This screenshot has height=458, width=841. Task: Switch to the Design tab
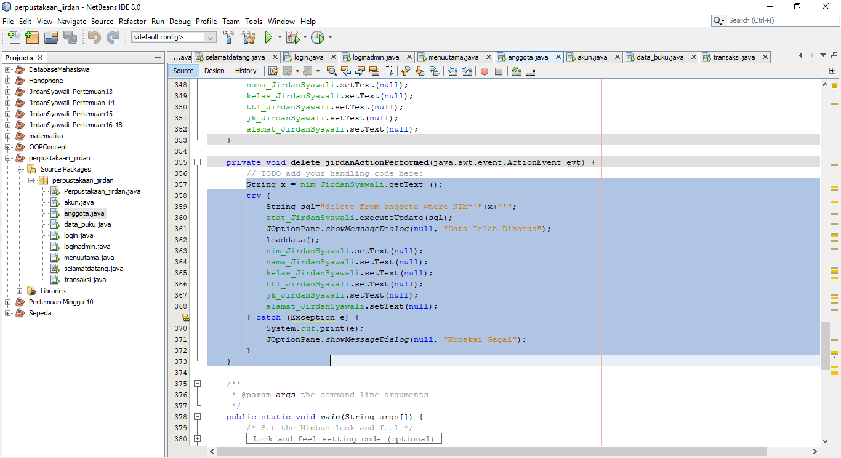pos(214,71)
